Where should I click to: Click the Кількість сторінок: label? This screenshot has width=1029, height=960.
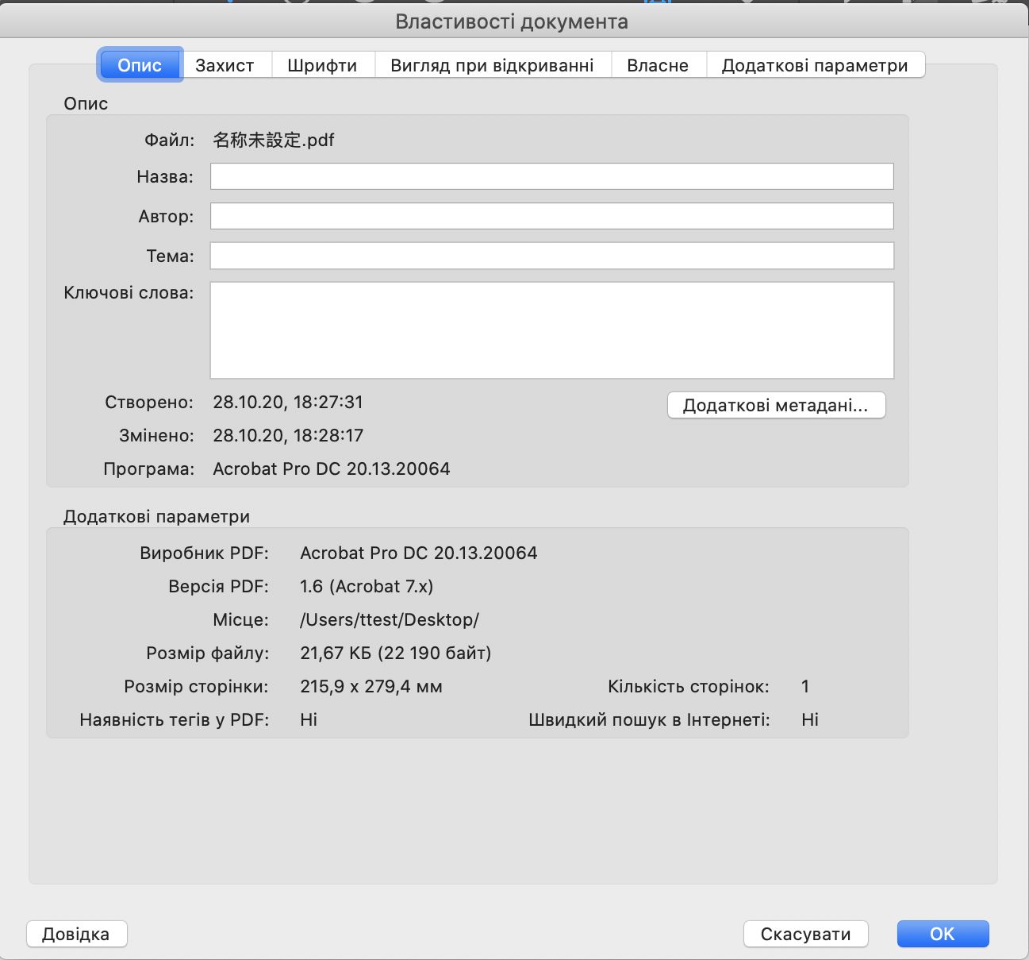(x=689, y=687)
